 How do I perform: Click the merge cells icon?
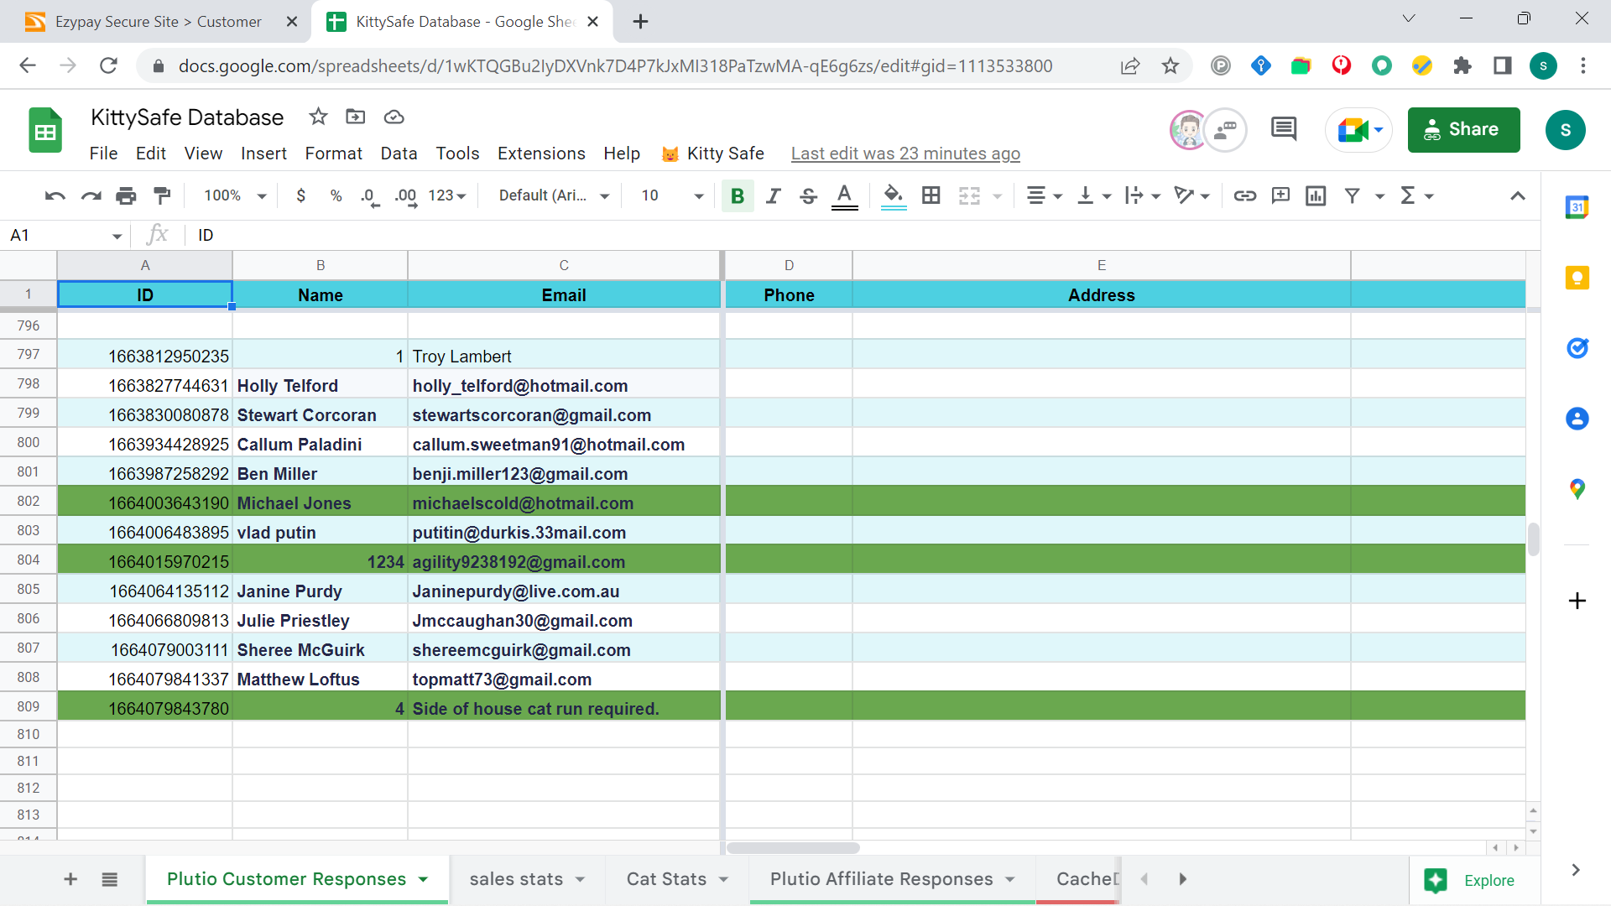pos(969,195)
